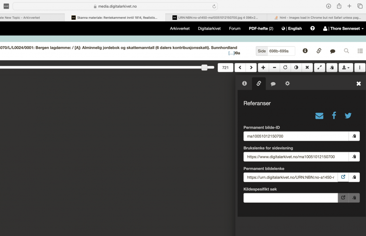The height and width of the screenshot is (236, 366).
Task: Share the reference on Facebook
Action: pyautogui.click(x=334, y=116)
